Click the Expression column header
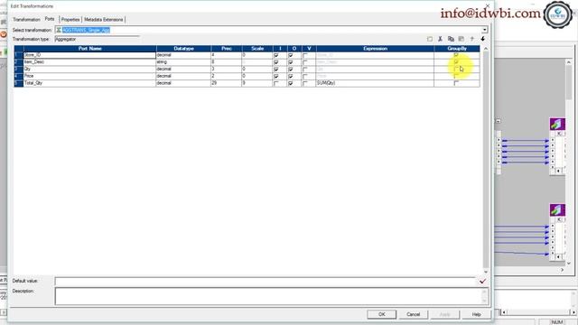 (x=376, y=48)
